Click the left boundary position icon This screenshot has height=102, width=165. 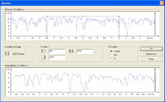[43, 51]
